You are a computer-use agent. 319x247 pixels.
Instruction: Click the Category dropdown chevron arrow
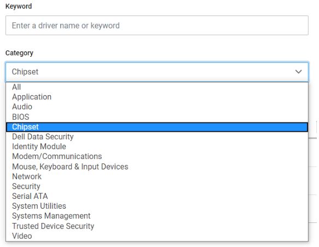coord(298,72)
